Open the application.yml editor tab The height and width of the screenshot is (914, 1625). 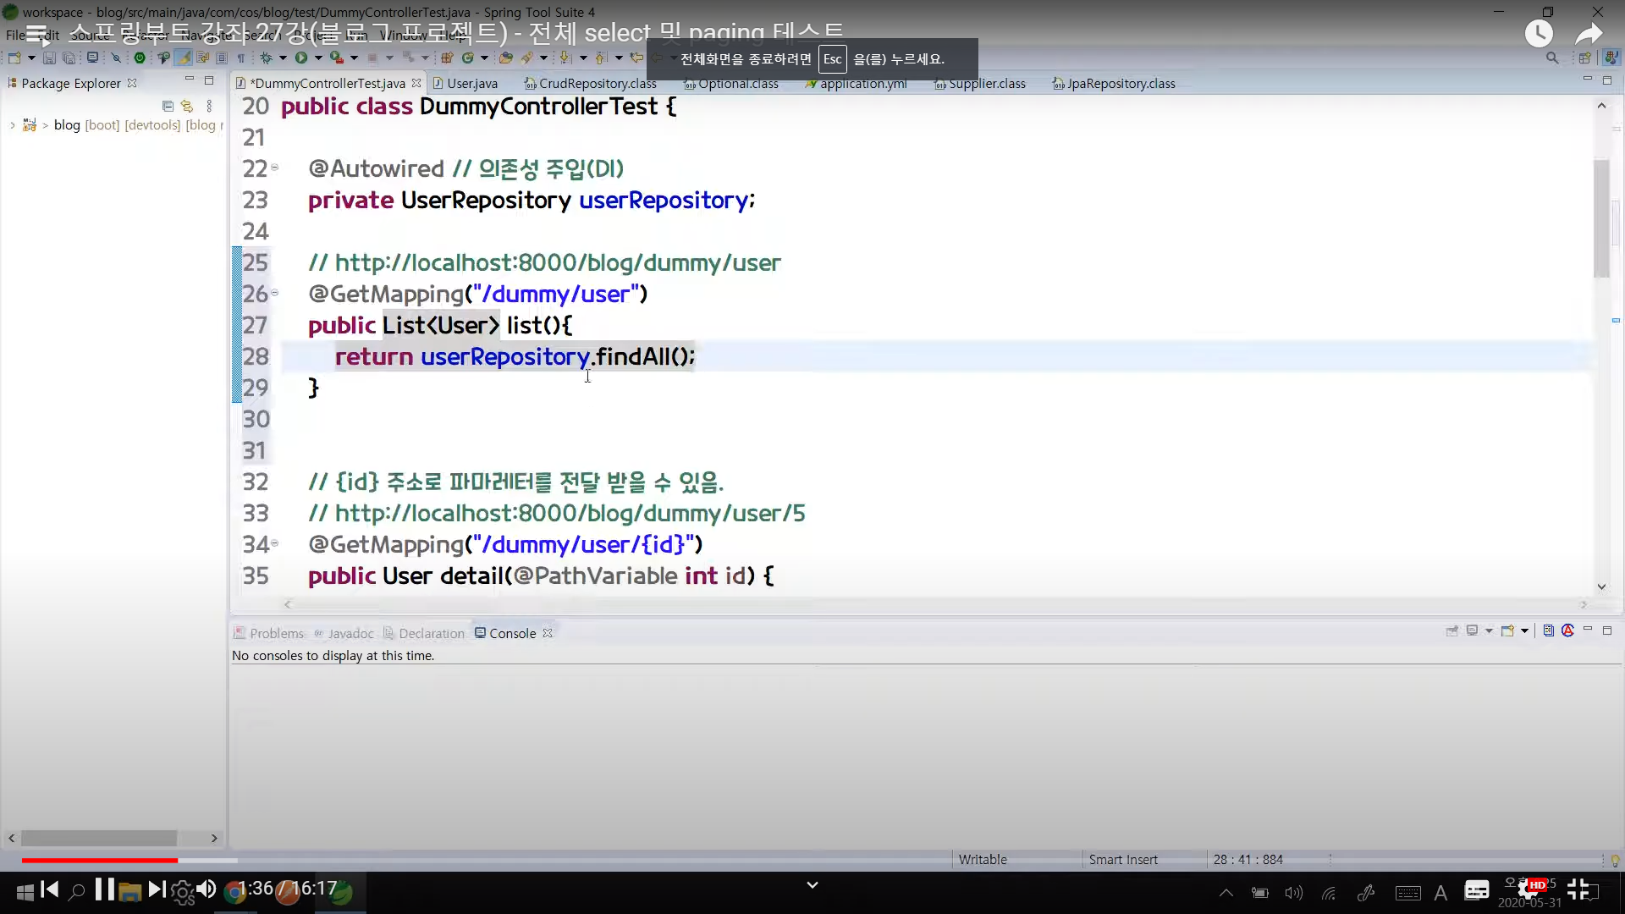click(862, 83)
